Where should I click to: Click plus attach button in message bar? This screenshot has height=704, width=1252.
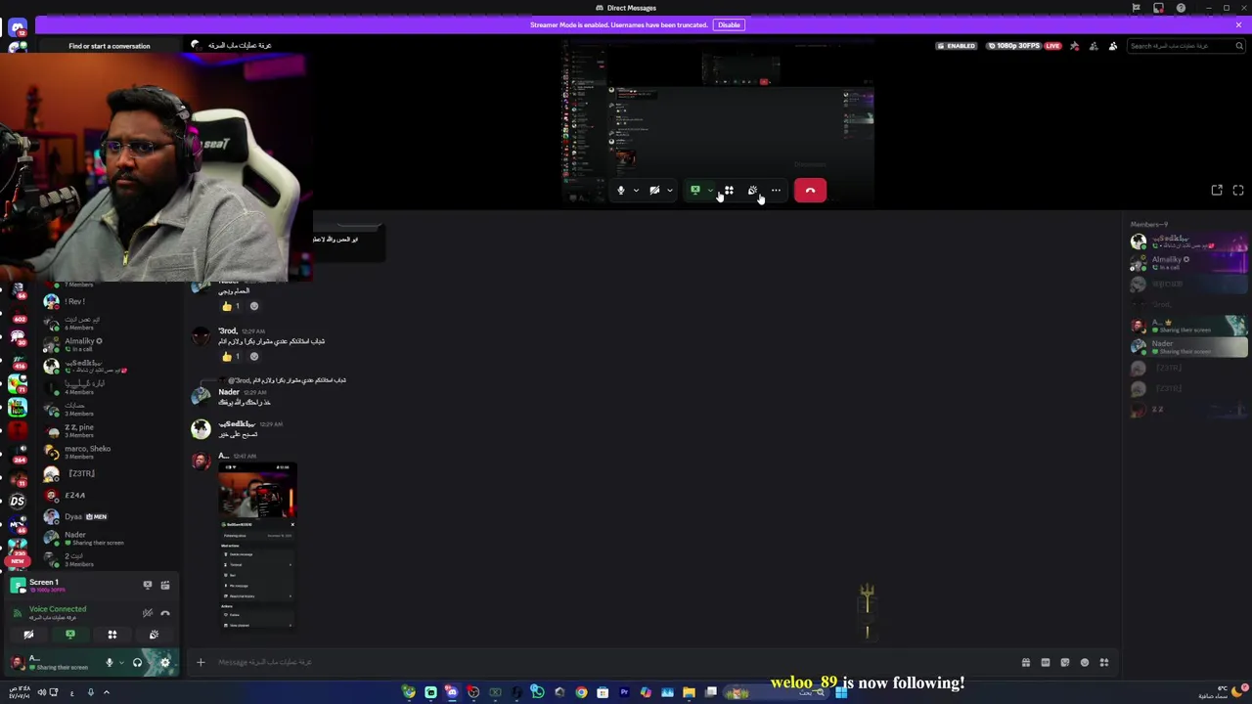point(201,662)
